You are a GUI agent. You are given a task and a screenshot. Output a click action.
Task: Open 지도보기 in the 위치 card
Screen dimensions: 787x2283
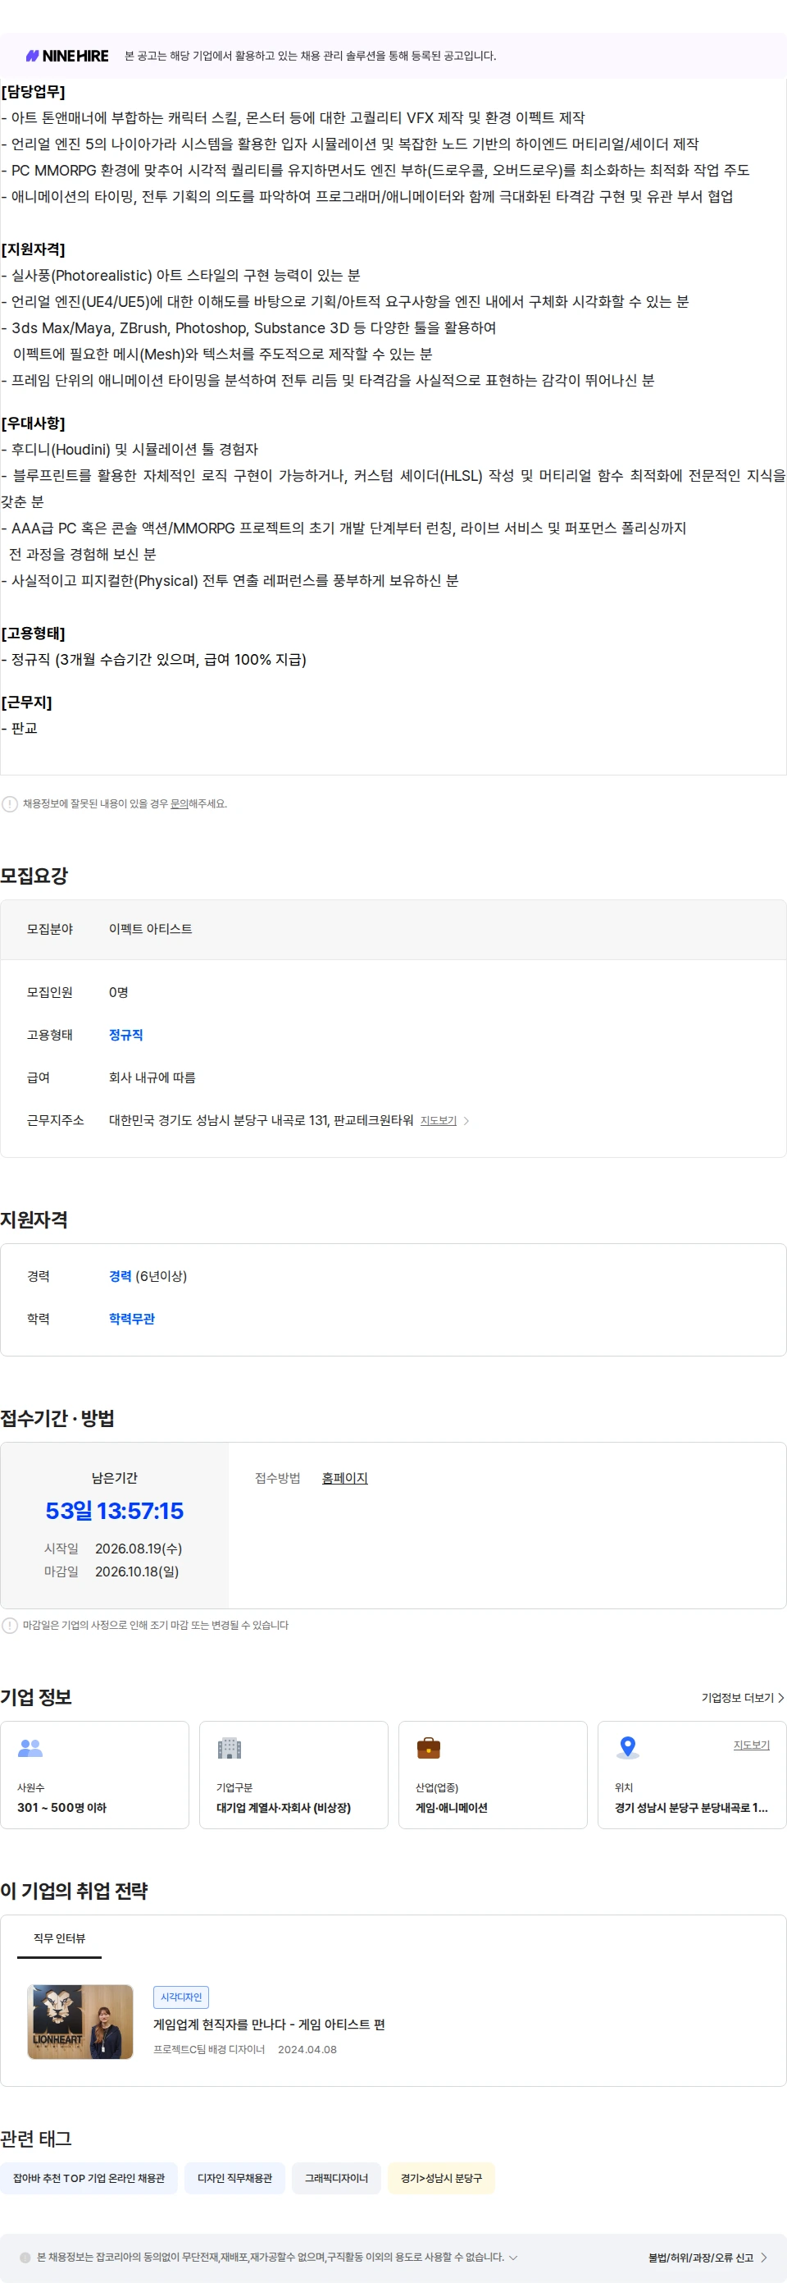click(751, 1745)
